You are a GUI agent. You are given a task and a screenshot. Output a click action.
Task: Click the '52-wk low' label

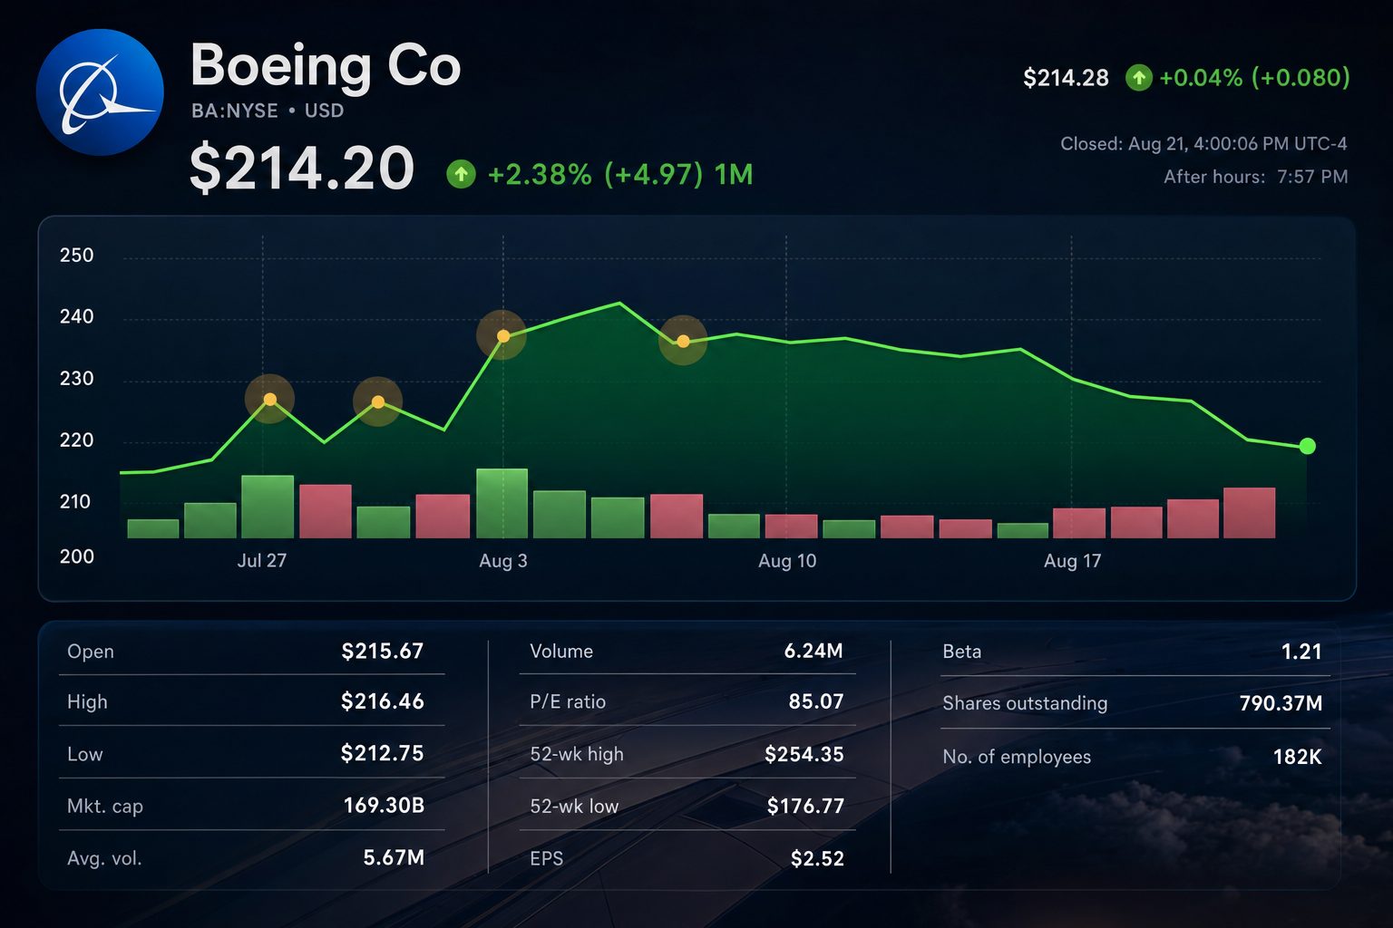(574, 807)
